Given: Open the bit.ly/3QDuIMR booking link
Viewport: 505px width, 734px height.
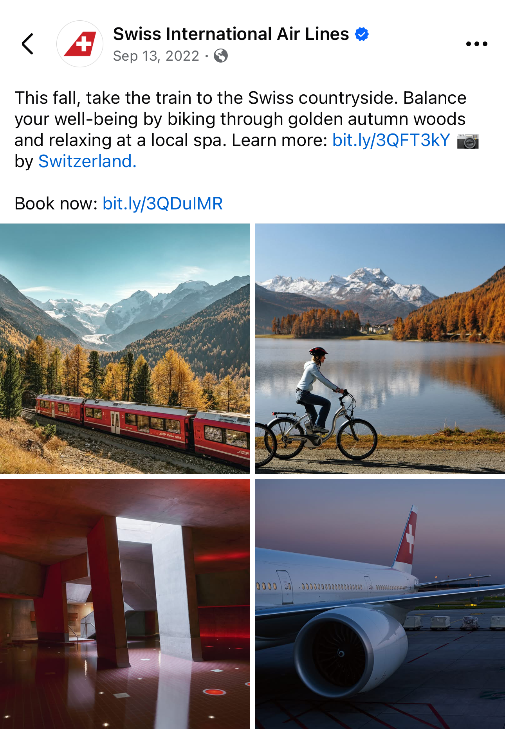Looking at the screenshot, I should point(162,204).
